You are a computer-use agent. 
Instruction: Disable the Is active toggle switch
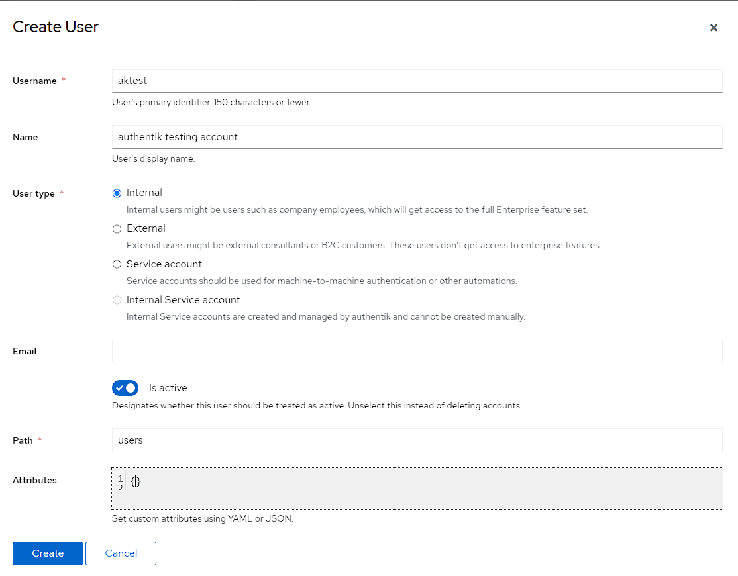pyautogui.click(x=125, y=388)
